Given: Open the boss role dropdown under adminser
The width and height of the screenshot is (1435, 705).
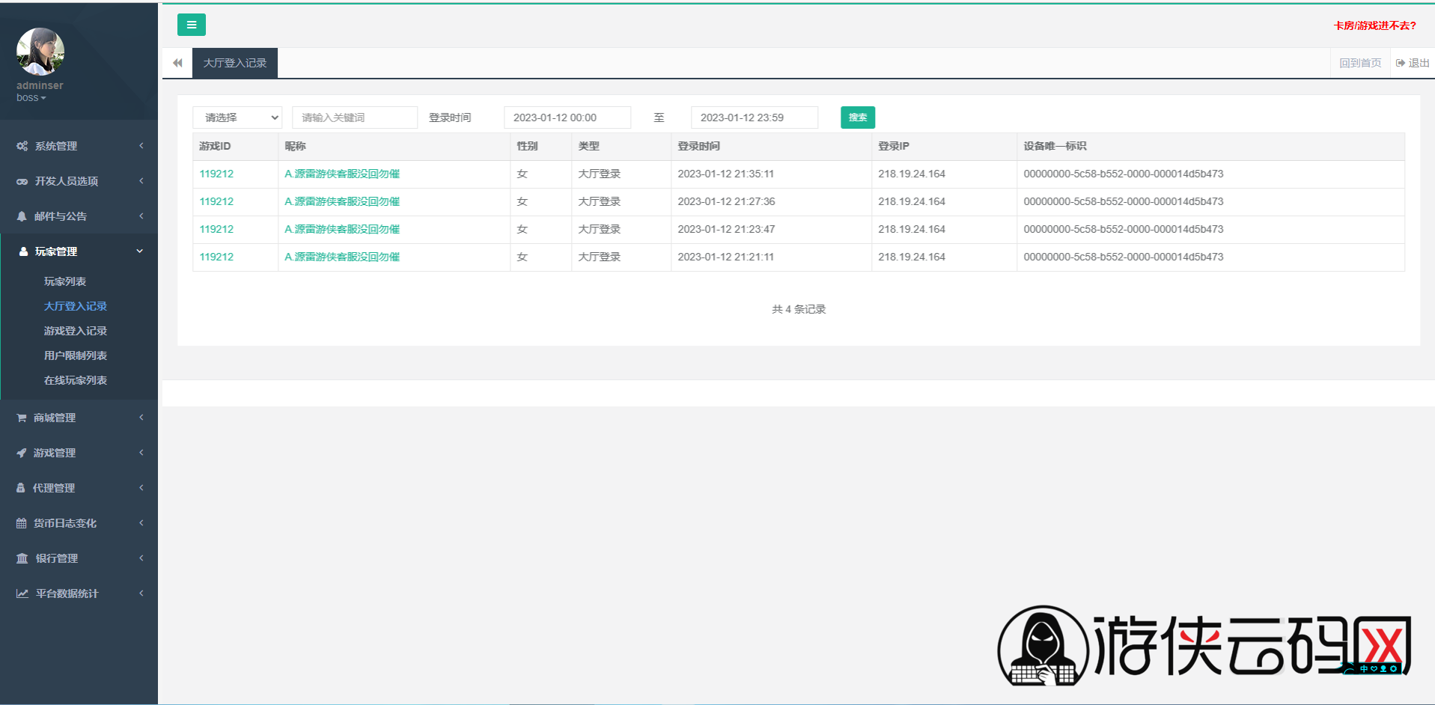Looking at the screenshot, I should click(x=31, y=98).
